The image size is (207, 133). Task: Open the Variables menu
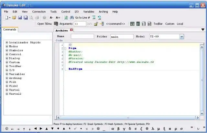coord(89,12)
